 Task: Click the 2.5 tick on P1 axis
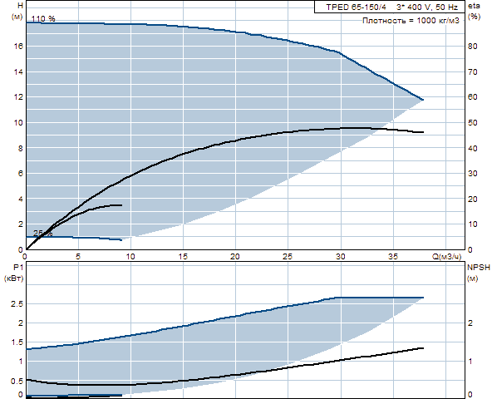click(17, 304)
